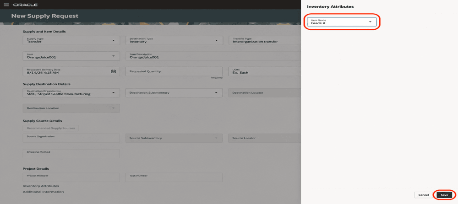Viewport: 458px width, 204px height.
Task: Click the Supply and Item Details heading
Action: pos(44,32)
